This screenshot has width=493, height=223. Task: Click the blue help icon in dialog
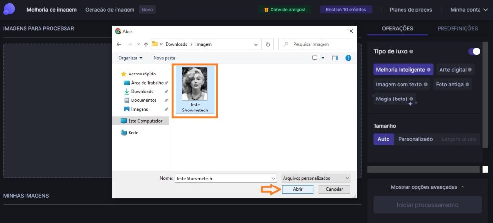click(x=348, y=58)
